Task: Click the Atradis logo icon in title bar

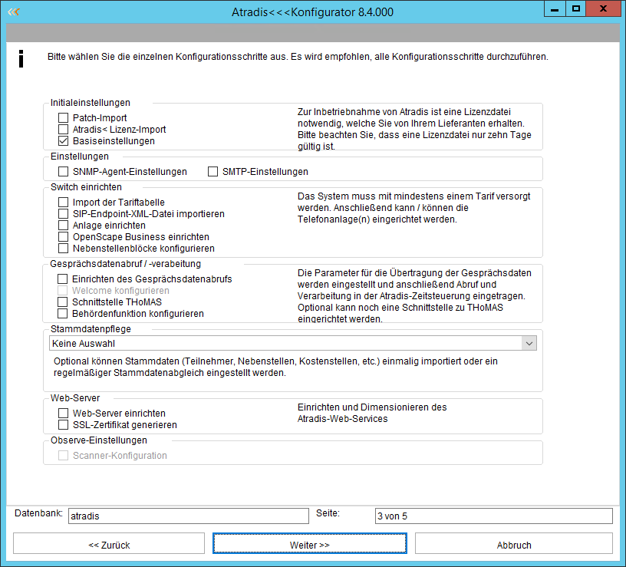Action: (x=14, y=12)
